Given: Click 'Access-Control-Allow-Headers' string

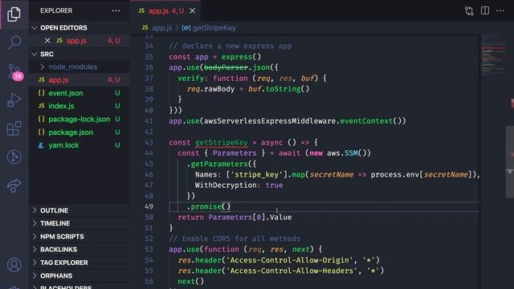Looking at the screenshot, I should point(292,271).
